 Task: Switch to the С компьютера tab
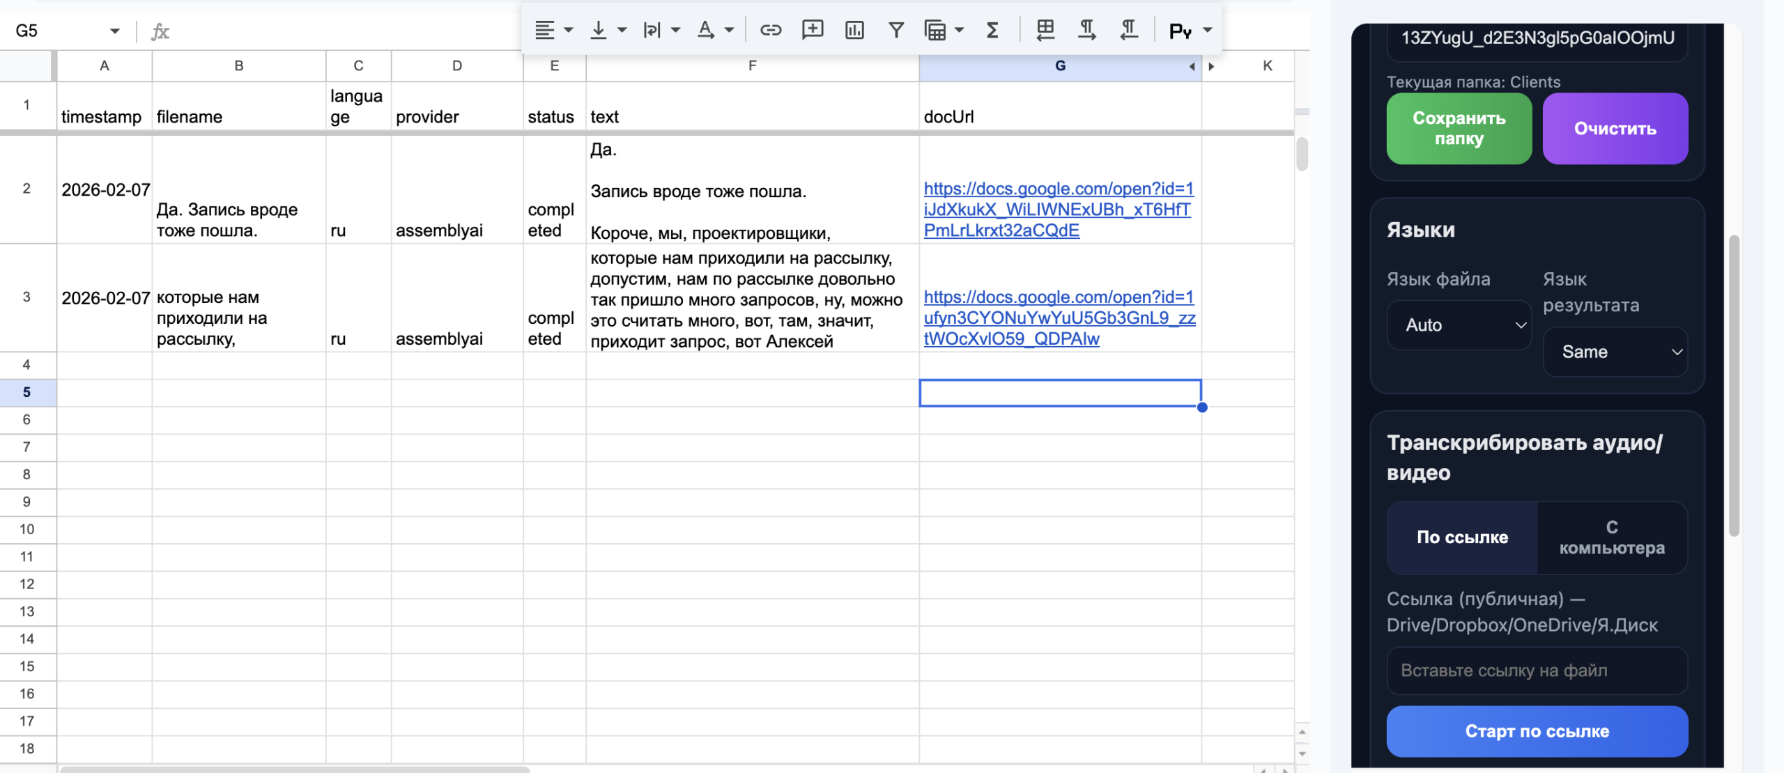point(1612,538)
